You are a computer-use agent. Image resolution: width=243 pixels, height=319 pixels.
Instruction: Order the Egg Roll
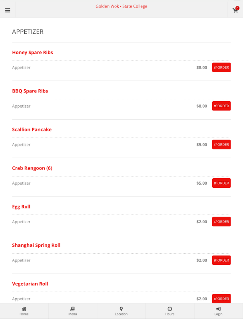221,222
